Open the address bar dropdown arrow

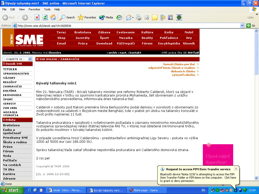click(x=242, y=26)
